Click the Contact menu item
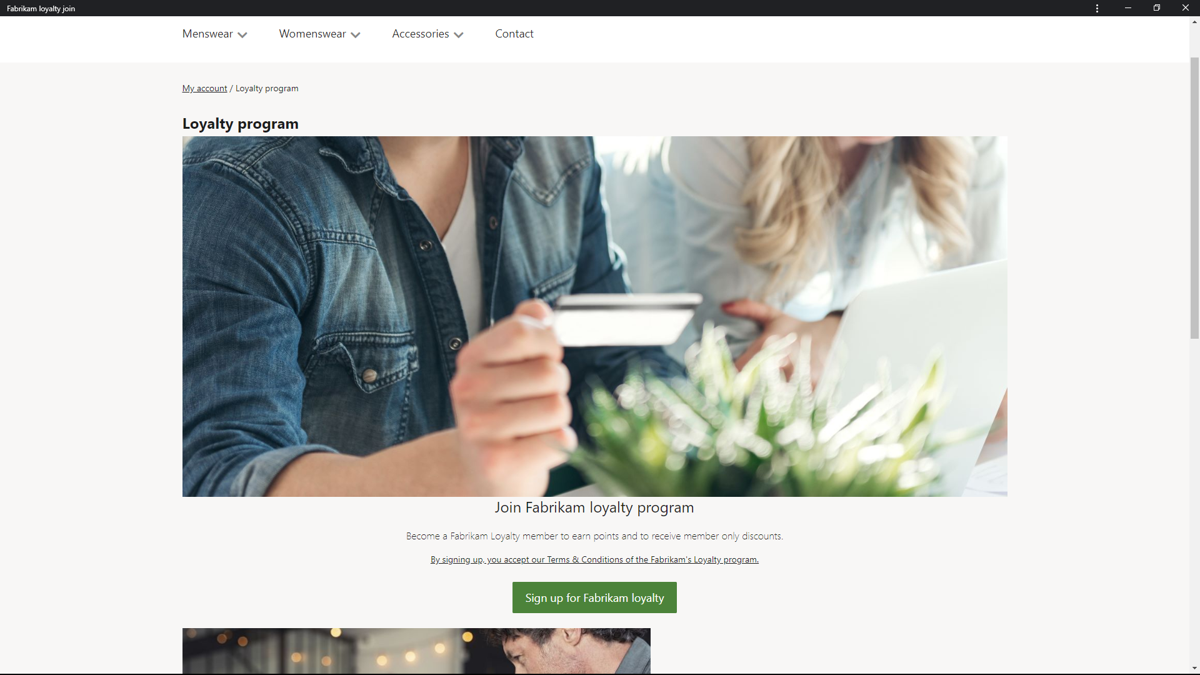 [x=514, y=34]
